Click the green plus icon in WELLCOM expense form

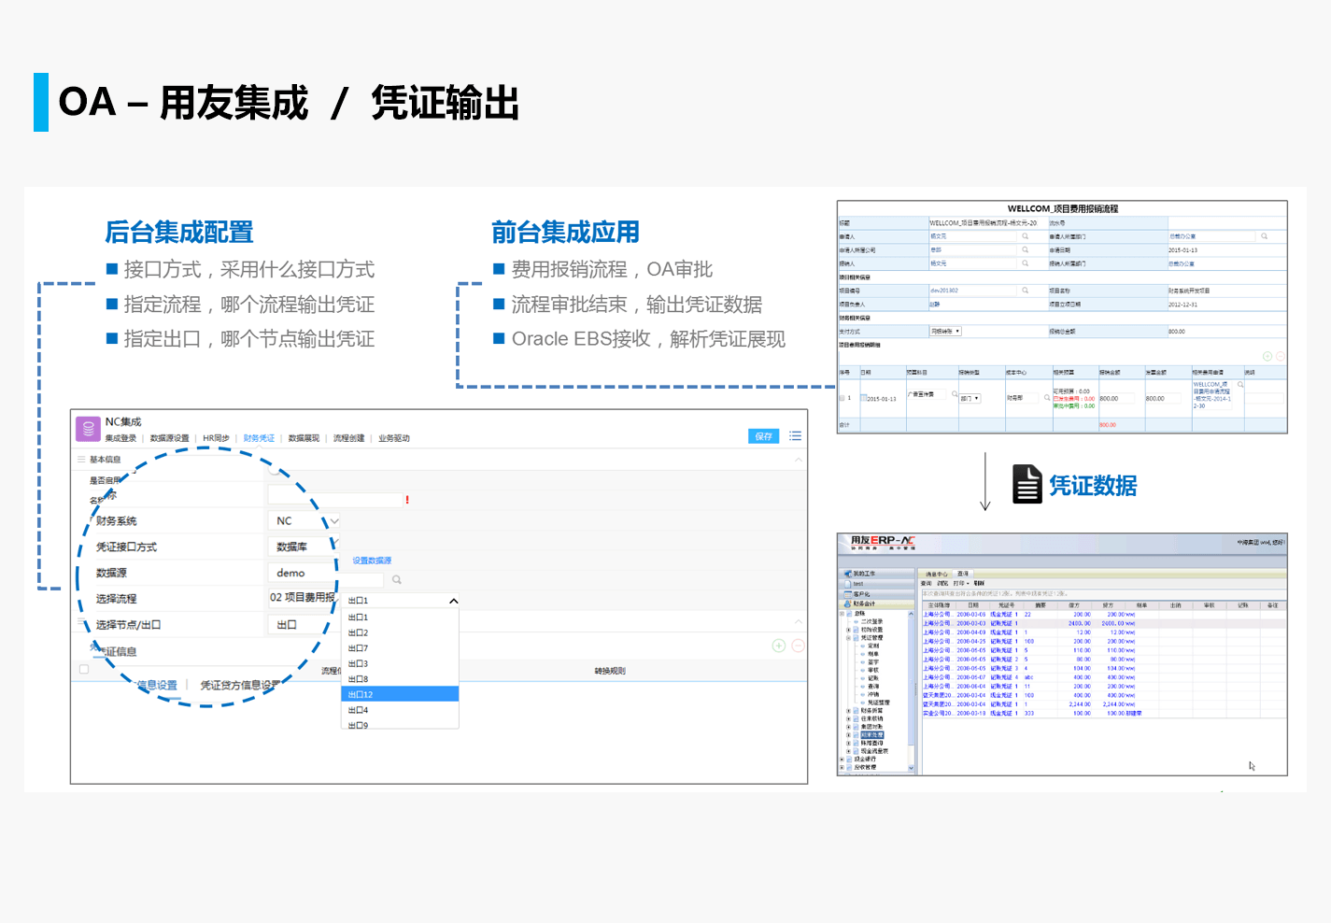pyautogui.click(x=1267, y=356)
